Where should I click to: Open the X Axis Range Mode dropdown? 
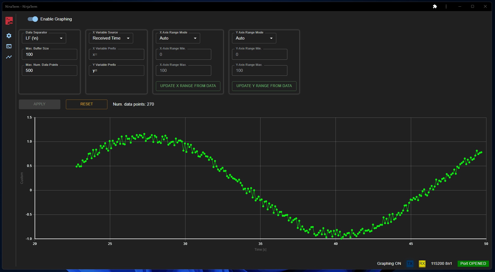pos(178,38)
